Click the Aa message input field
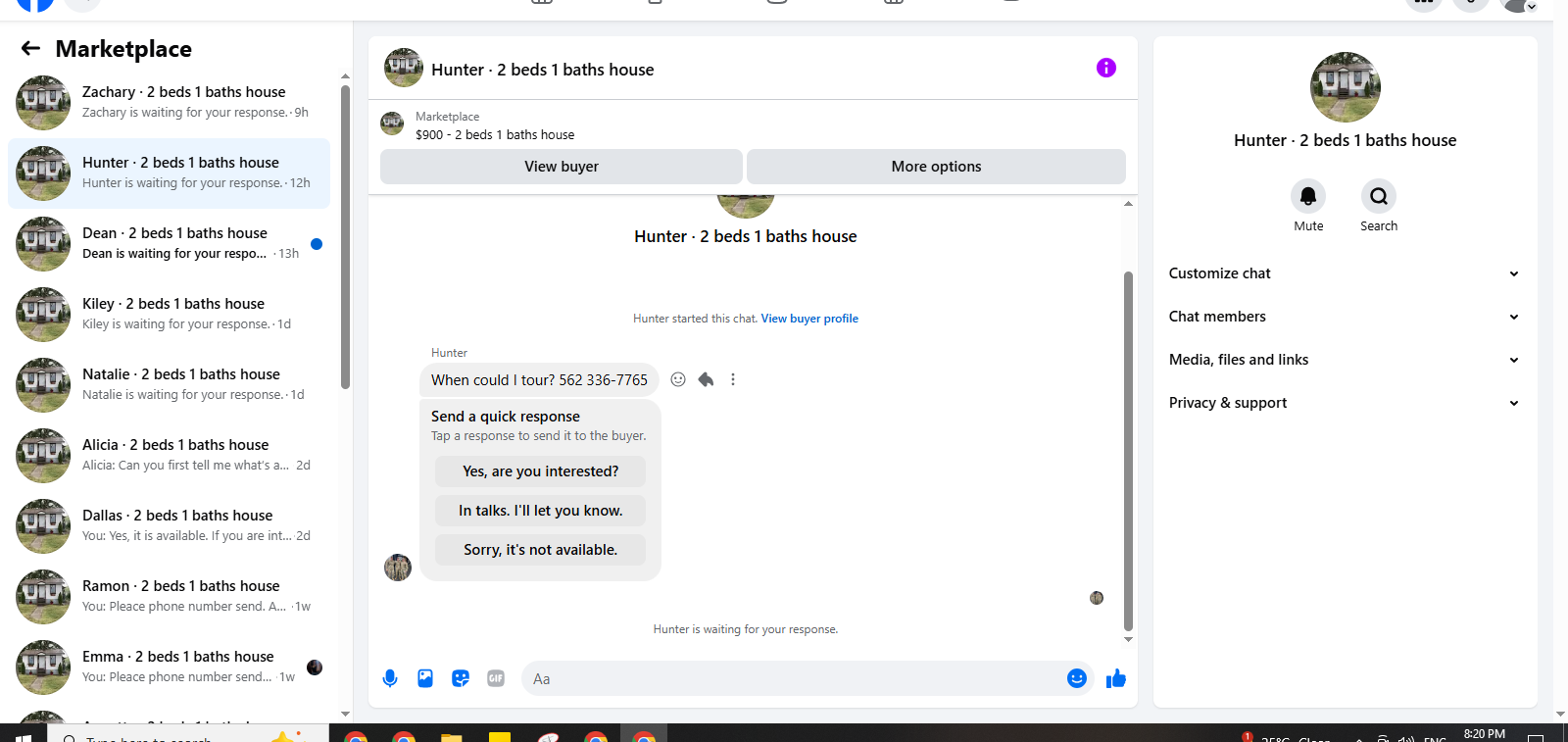The image size is (1568, 742). (792, 678)
